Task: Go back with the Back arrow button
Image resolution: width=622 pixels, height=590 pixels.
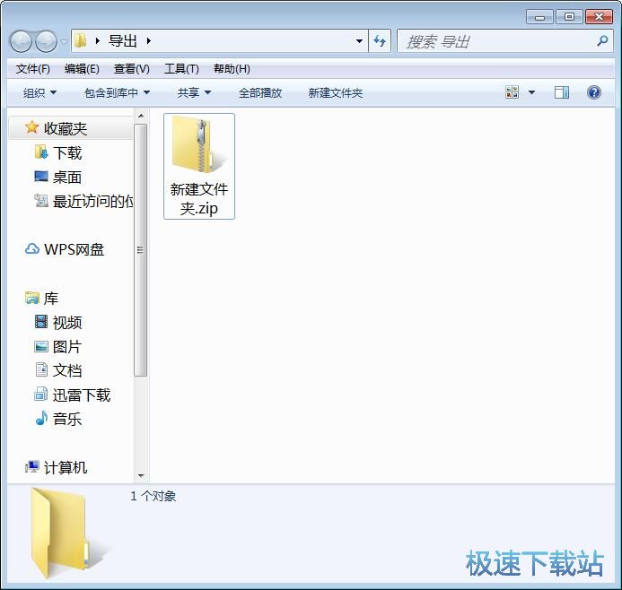Action: click(21, 41)
